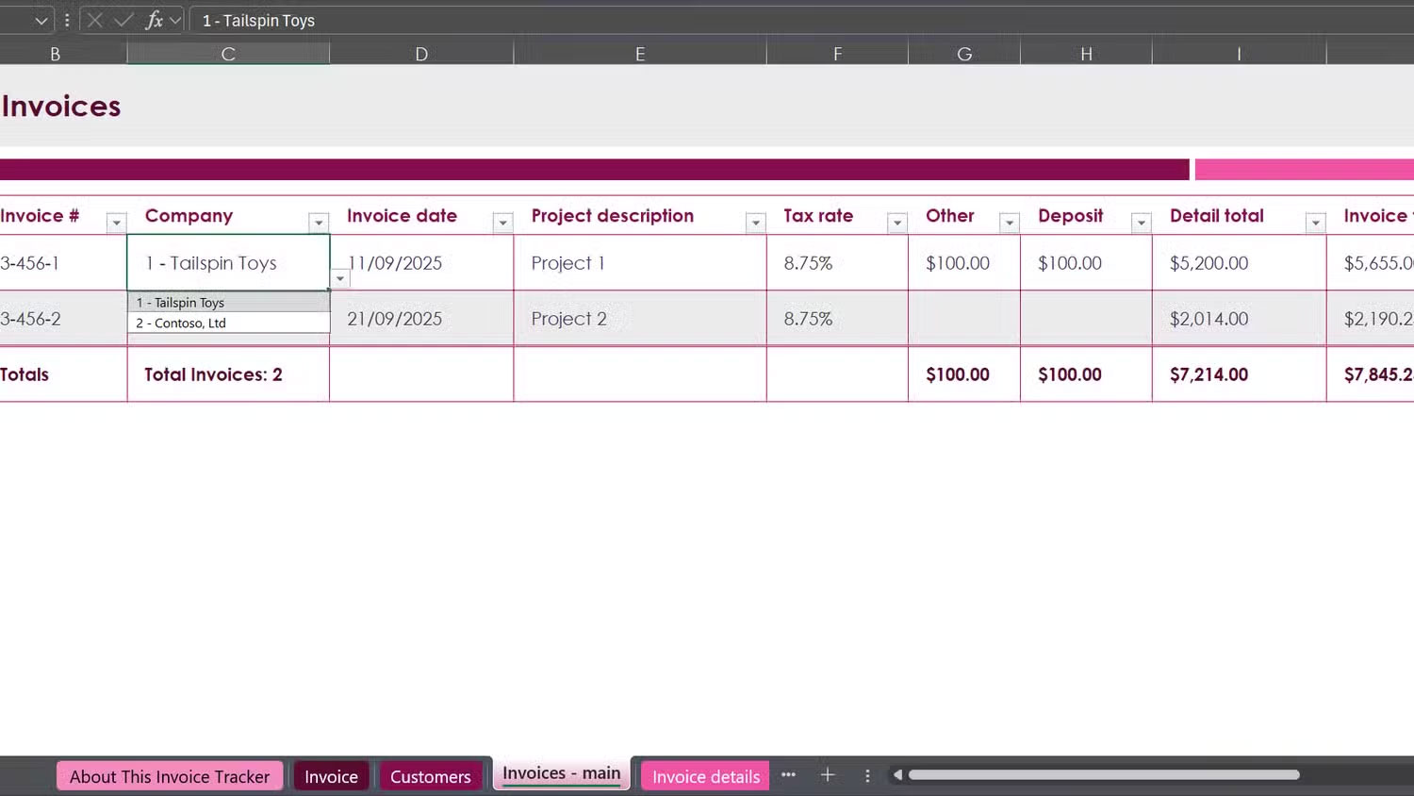Click the Cancel (X) icon in formula bar
Image resolution: width=1414 pixels, height=796 pixels.
pyautogui.click(x=94, y=20)
